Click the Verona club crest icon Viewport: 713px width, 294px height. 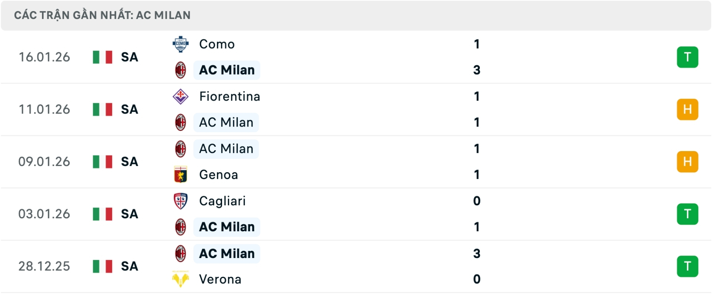[181, 280]
